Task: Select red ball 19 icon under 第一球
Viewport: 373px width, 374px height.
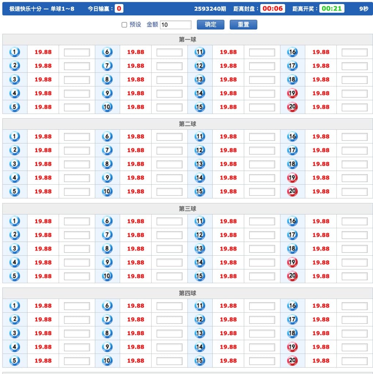Action: point(292,93)
